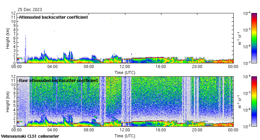Click the 04:00 tick label under lower plot
260x140 pixels.
pos(53,130)
